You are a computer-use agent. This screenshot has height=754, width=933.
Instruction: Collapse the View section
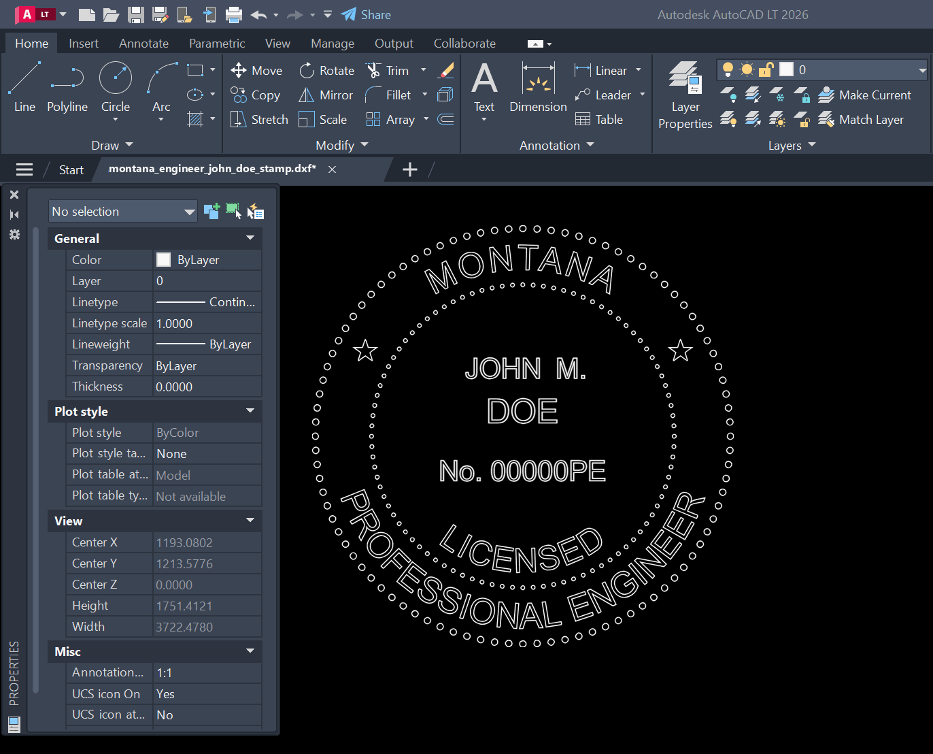tap(250, 521)
